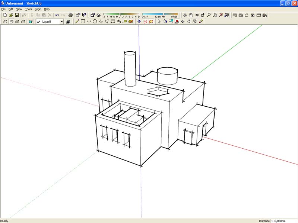
Task: Choose the Rectangle drawing tool
Action: click(83, 22)
